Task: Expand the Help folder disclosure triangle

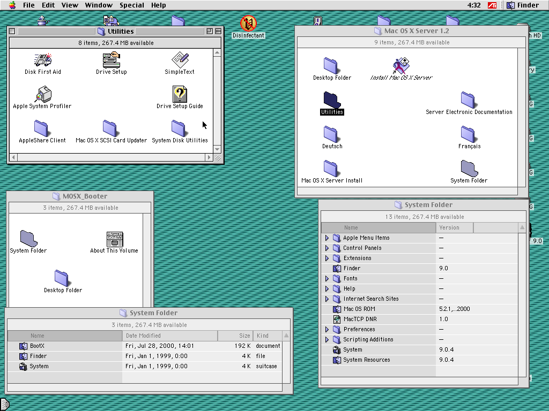Action: coord(327,288)
